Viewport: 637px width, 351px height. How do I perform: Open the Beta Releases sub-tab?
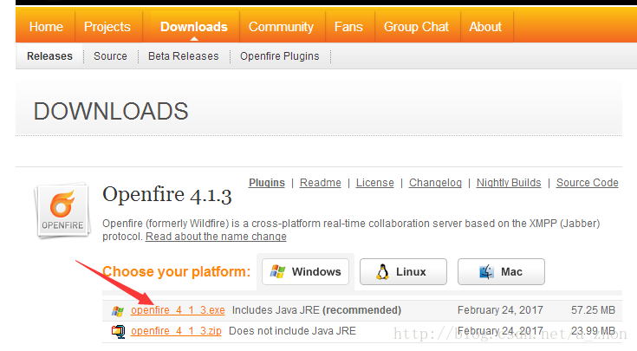[x=183, y=56]
